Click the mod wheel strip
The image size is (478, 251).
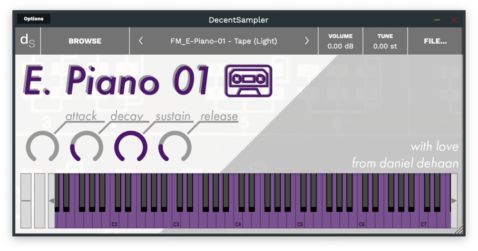39,201
